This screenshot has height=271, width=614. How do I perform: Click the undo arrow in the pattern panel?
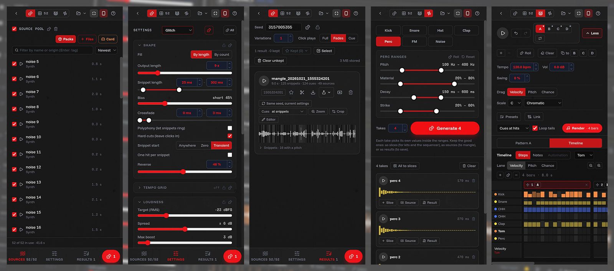tap(516, 33)
